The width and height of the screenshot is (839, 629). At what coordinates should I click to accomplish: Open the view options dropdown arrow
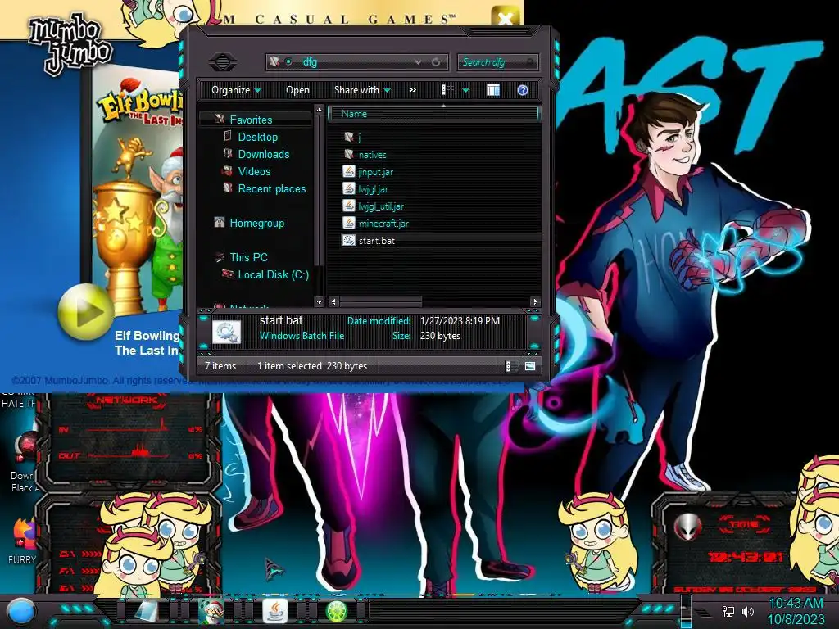coord(465,90)
